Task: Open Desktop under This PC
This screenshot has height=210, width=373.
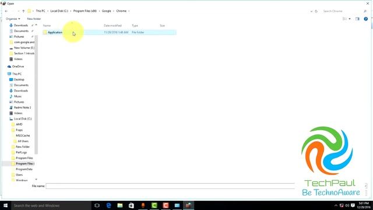Action: coord(19,79)
